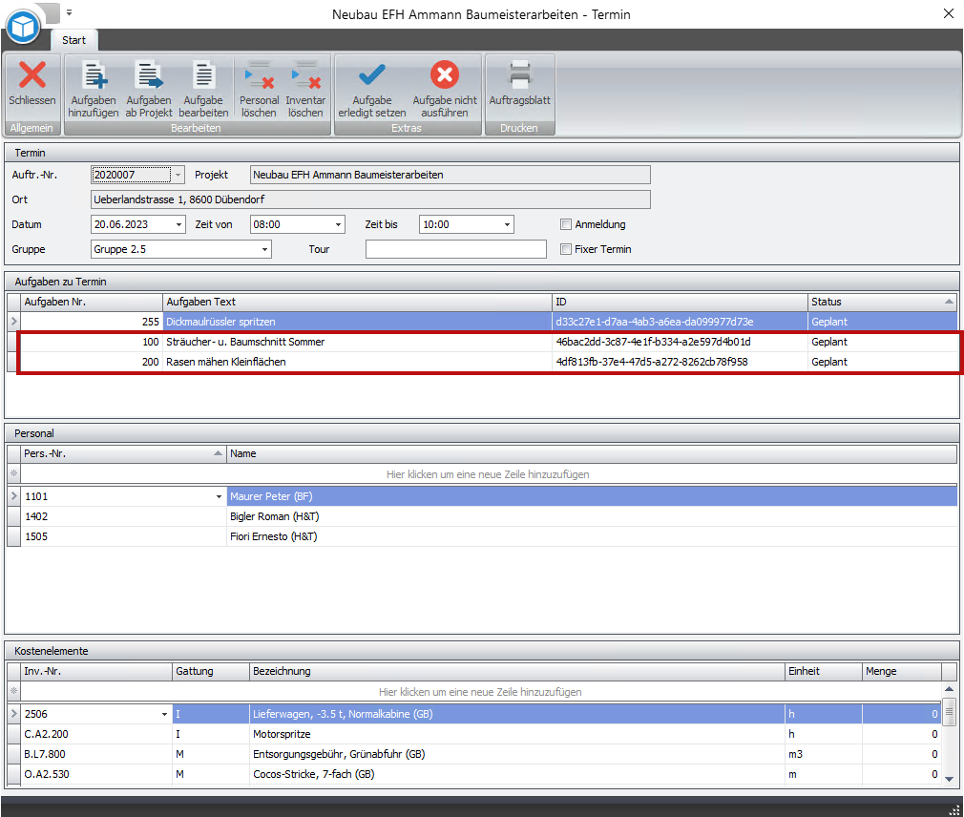Expand the Zeit von dropdown
The width and height of the screenshot is (964, 817).
tap(338, 224)
